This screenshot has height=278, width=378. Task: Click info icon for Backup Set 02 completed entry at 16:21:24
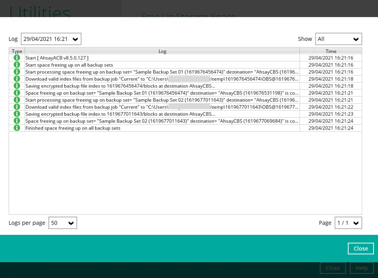17,121
